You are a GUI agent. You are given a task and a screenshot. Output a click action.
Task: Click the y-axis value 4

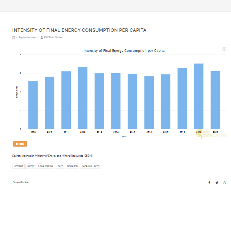pos(20,55)
